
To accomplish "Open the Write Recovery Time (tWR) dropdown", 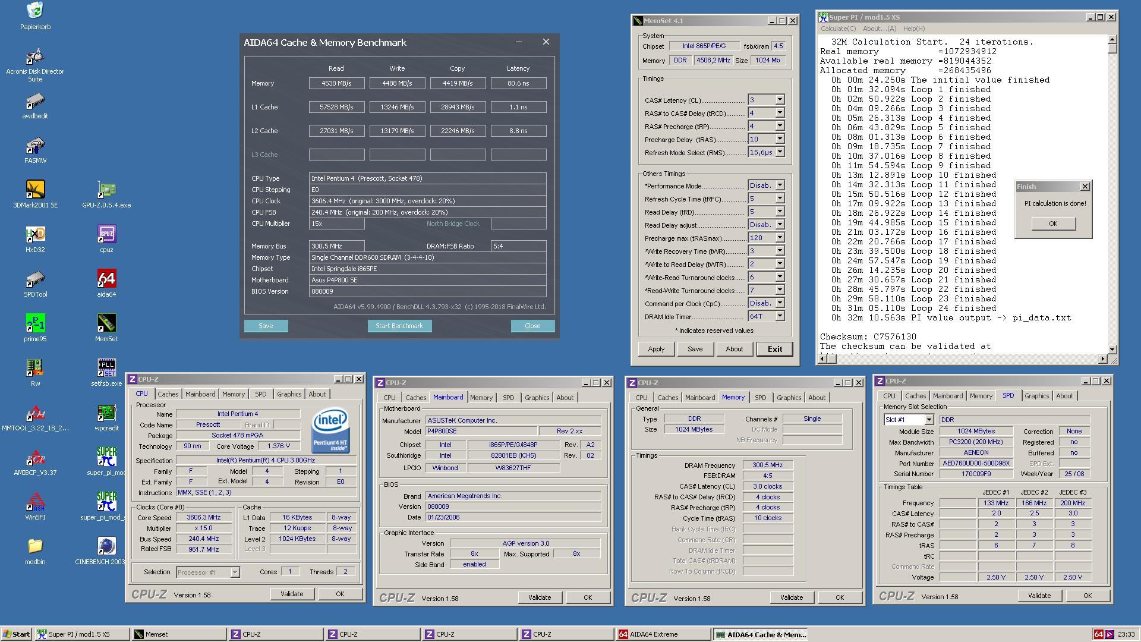I will coord(780,251).
